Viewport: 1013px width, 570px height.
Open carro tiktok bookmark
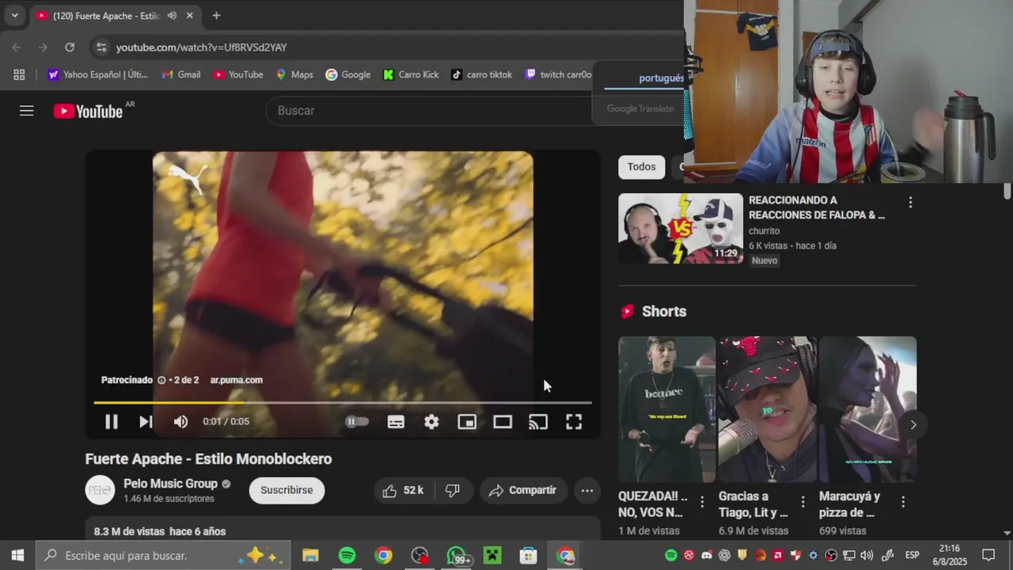481,74
